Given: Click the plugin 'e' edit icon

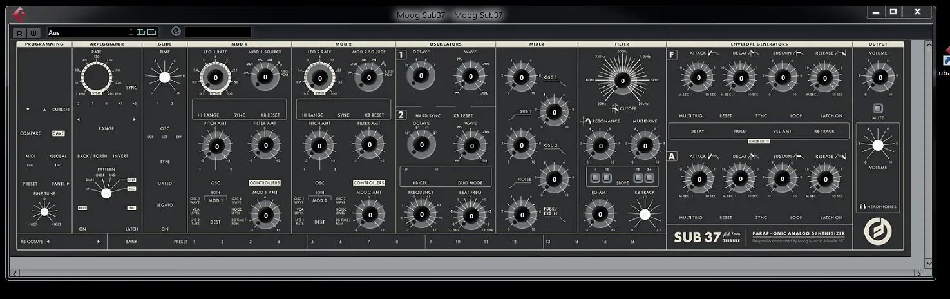Looking at the screenshot, I should point(176,32).
